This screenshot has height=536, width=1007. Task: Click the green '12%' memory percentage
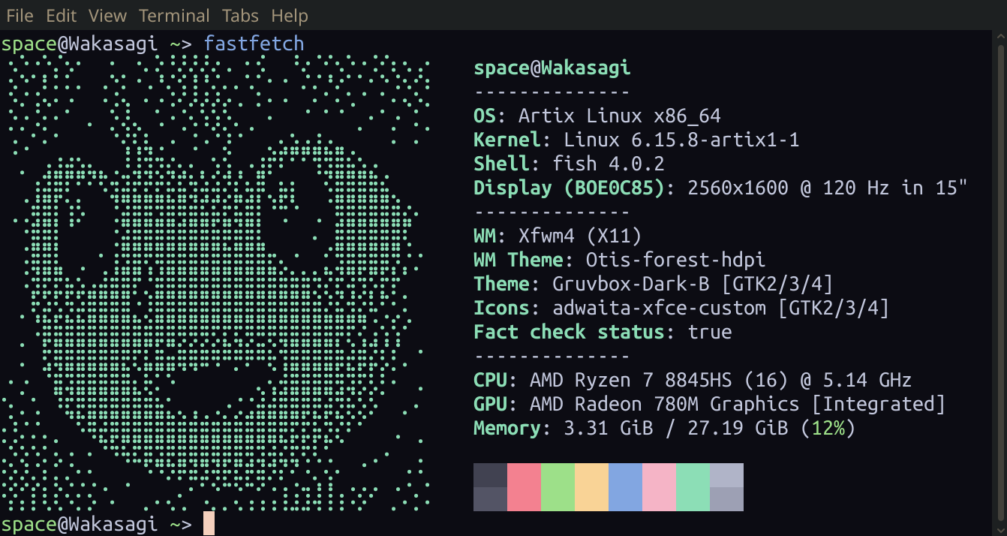[828, 429]
